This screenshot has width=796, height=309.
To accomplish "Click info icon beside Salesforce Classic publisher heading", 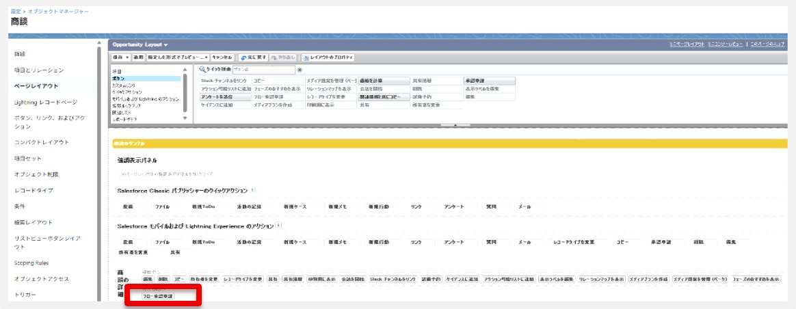I will coord(253,190).
